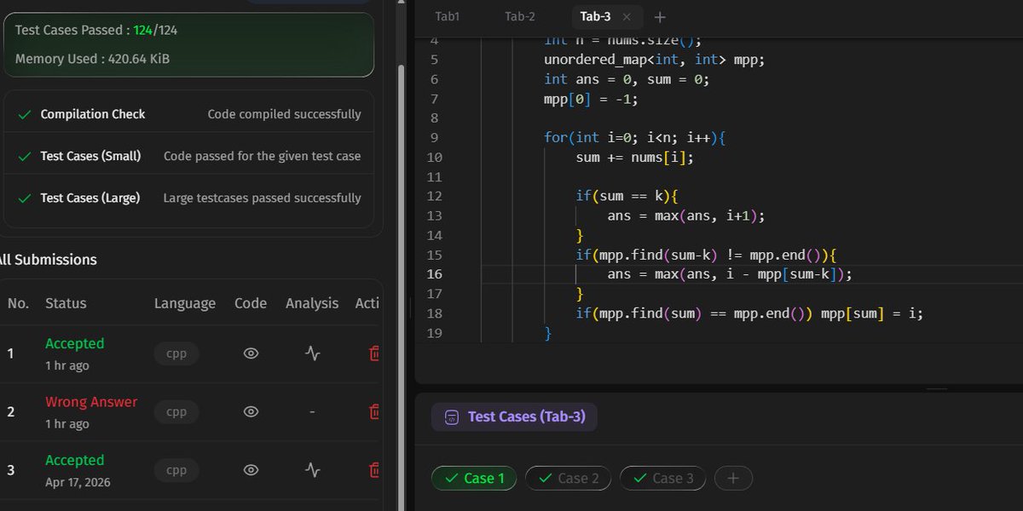Click the Accepted status of submission 1
The height and width of the screenshot is (511, 1023).
pyautogui.click(x=74, y=344)
